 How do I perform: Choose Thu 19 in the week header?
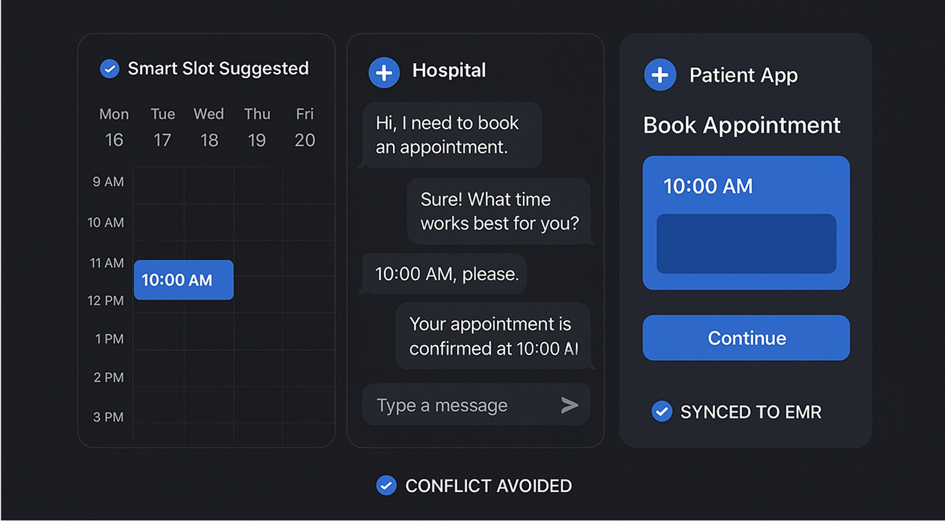(x=257, y=127)
